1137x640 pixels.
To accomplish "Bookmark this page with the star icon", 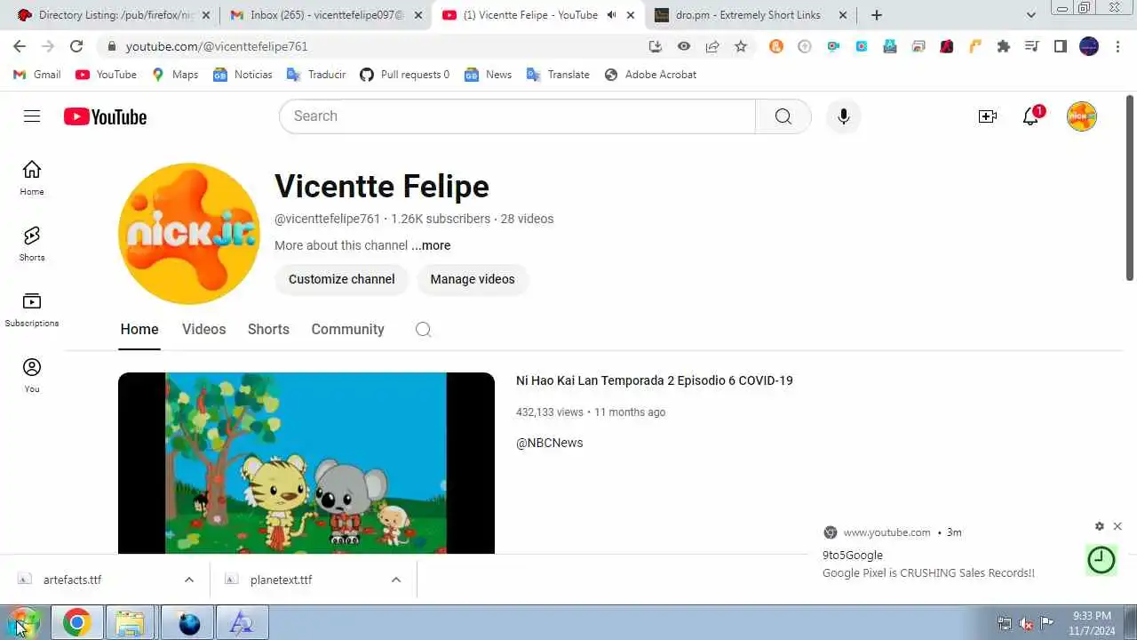I will click(x=741, y=46).
